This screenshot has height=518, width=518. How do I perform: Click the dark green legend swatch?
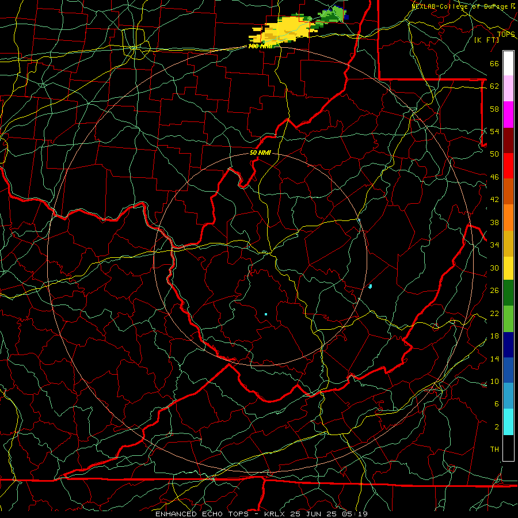point(508,293)
